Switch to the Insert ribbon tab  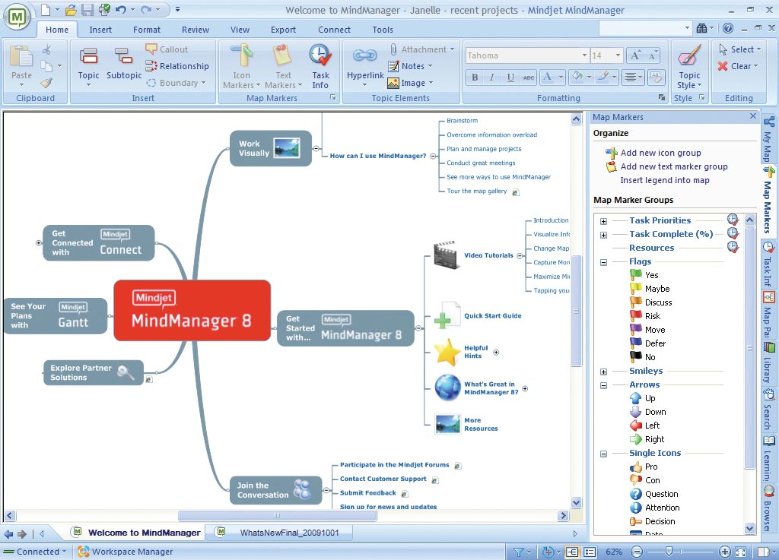click(x=100, y=30)
